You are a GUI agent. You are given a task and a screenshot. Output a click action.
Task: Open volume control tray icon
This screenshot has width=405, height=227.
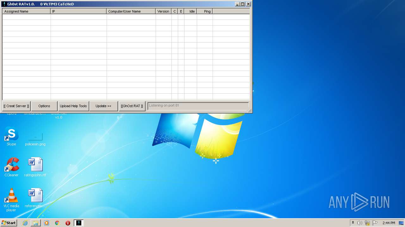tap(359, 223)
